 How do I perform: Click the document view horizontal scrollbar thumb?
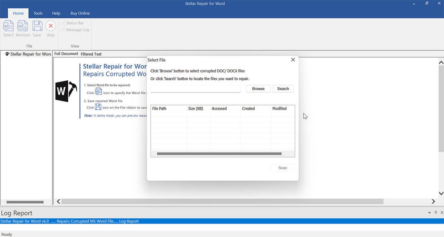222,201
